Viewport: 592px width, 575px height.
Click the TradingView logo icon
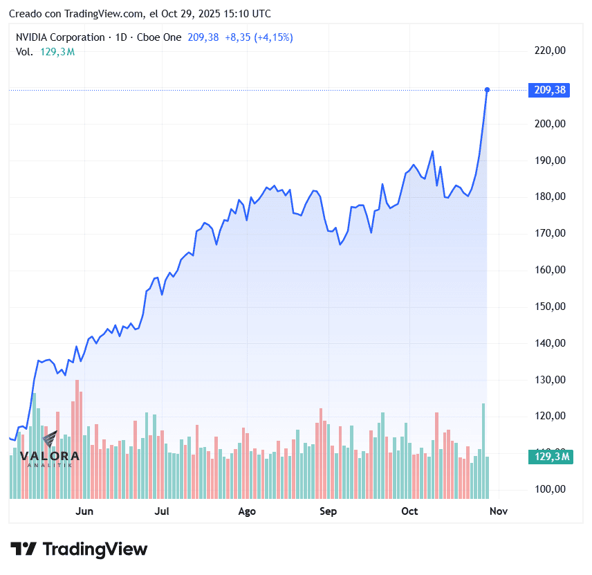(23, 549)
